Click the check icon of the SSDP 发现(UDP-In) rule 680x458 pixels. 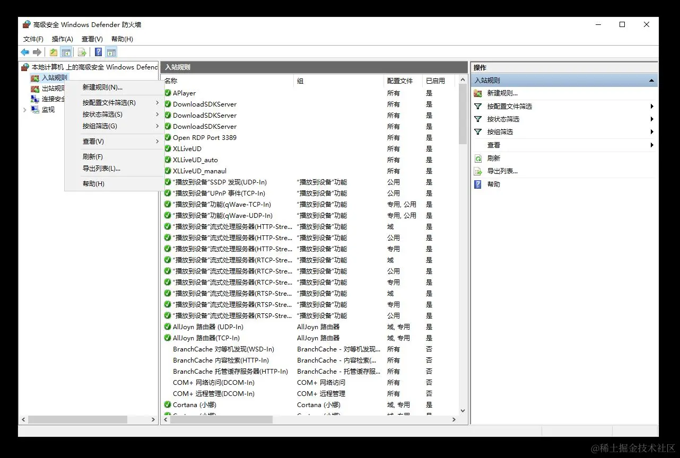tap(168, 182)
